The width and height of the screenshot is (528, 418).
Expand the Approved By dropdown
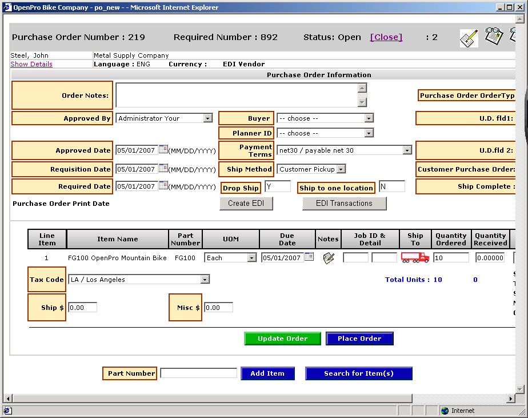[207, 118]
